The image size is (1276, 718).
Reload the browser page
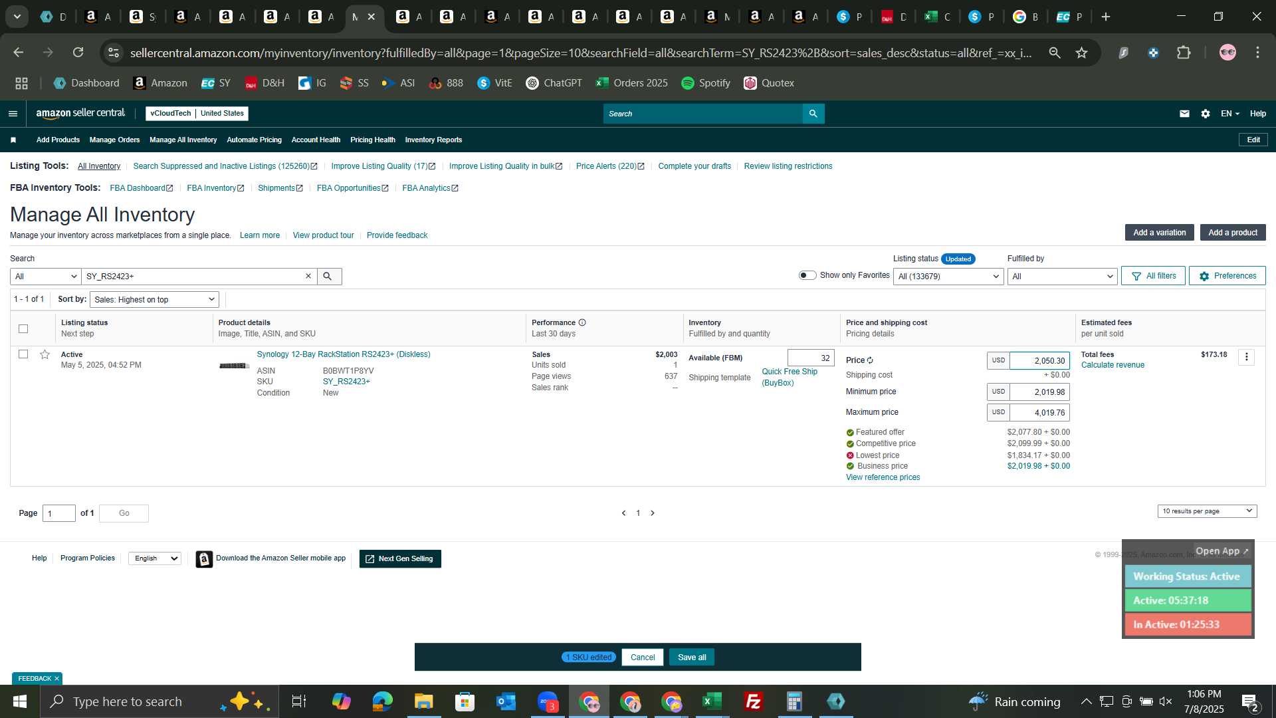[x=78, y=53]
